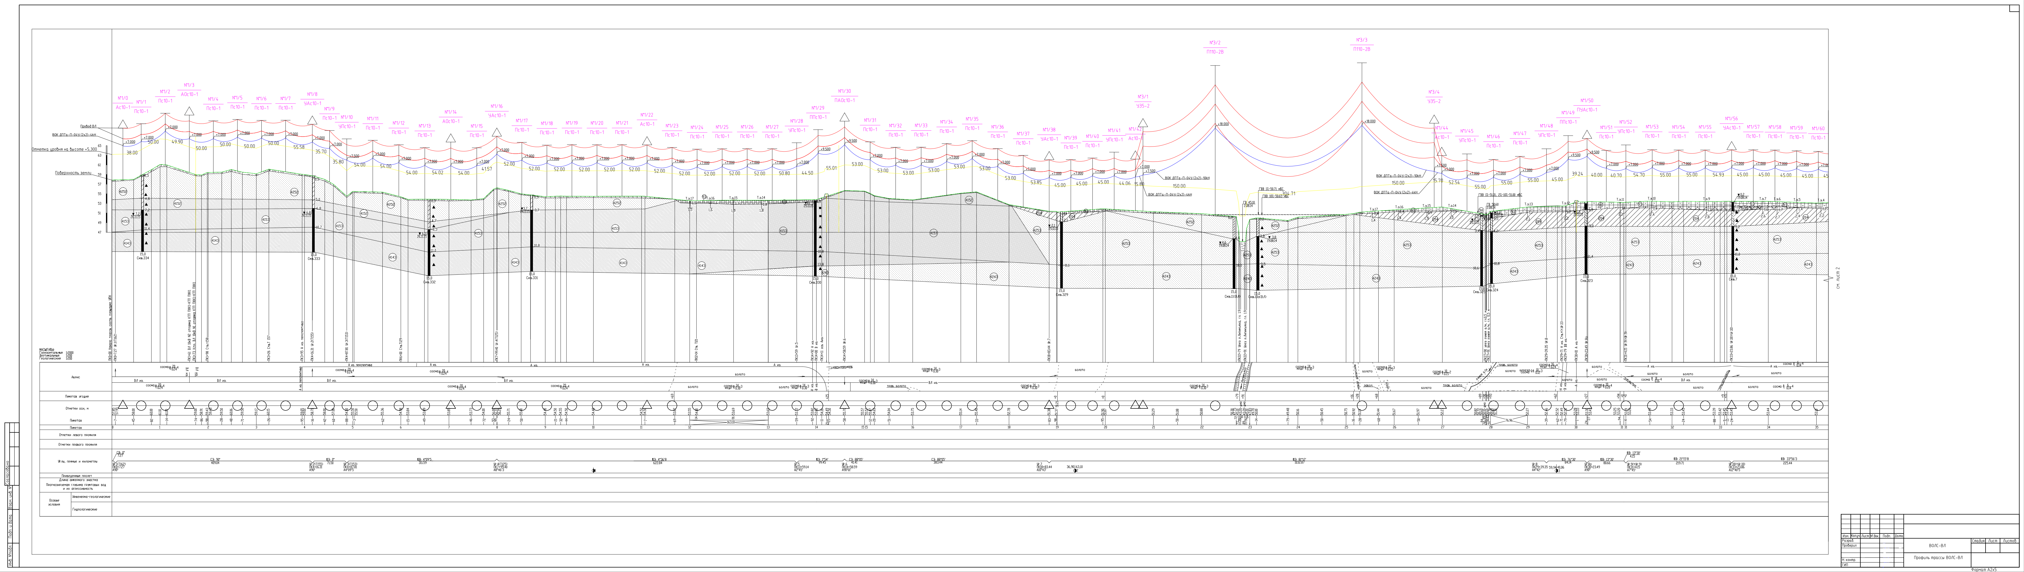
Task: Select borehole label "Скв.323"
Action: pyautogui.click(x=1586, y=281)
